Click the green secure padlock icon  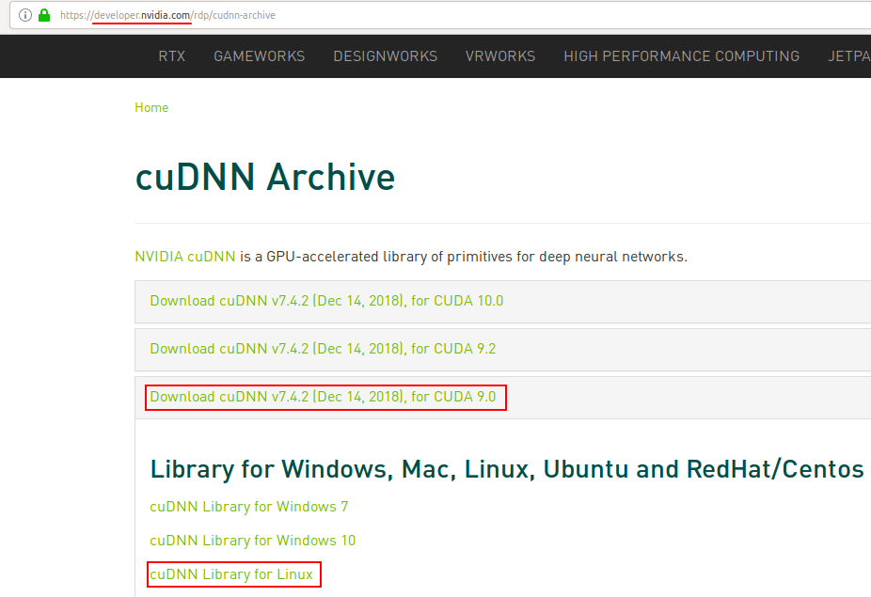point(44,15)
